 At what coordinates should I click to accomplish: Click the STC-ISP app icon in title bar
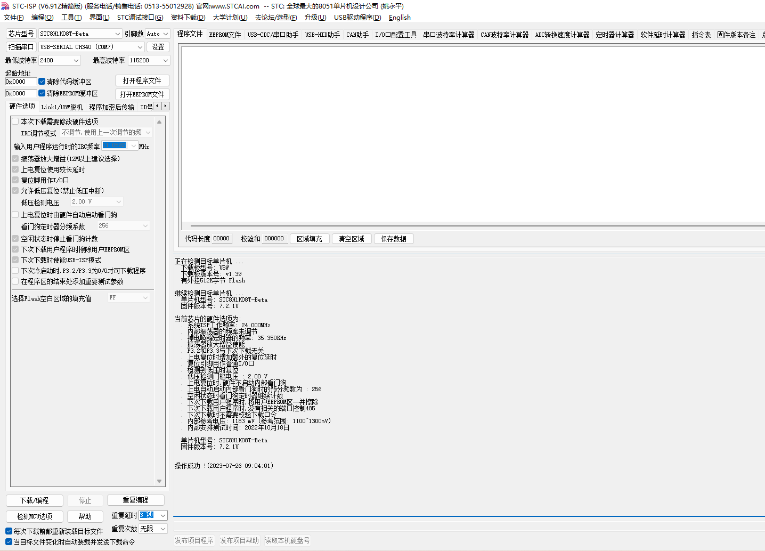[x=5, y=6]
